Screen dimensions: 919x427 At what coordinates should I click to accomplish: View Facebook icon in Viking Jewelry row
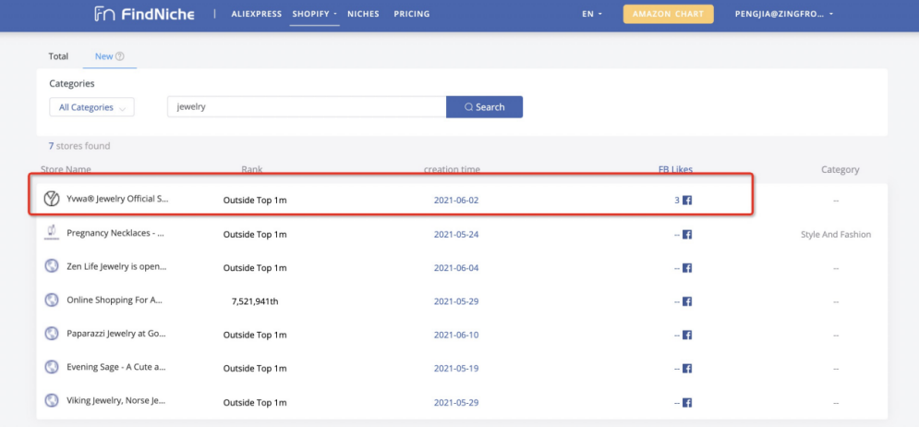coord(687,403)
